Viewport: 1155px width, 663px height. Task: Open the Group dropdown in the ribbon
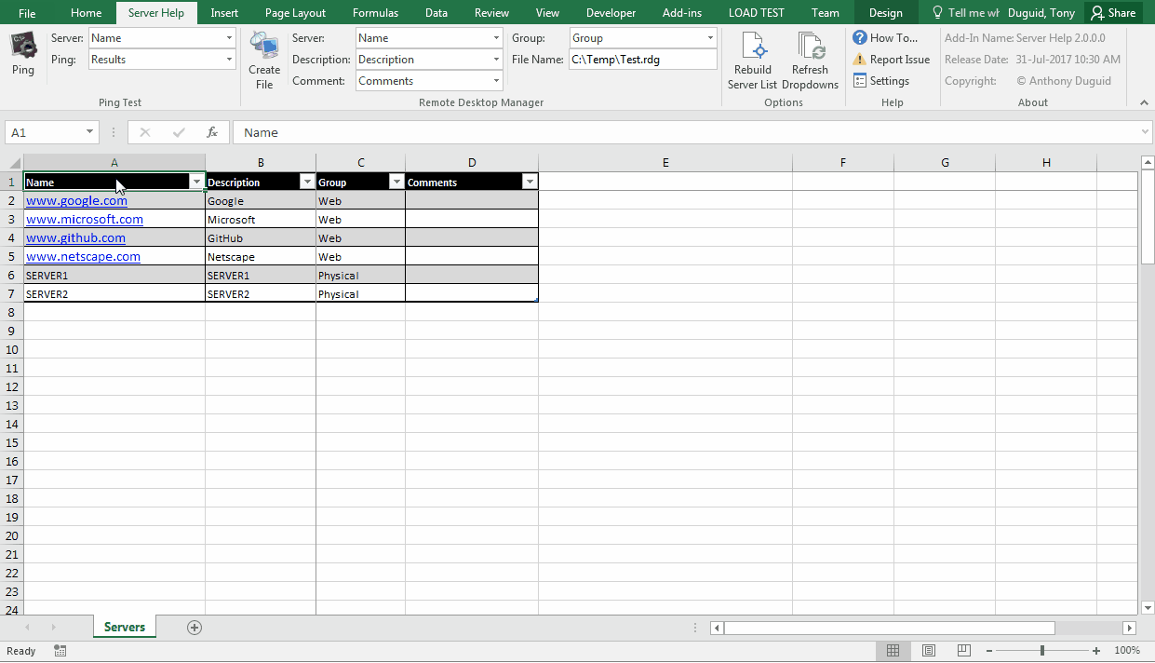point(711,38)
